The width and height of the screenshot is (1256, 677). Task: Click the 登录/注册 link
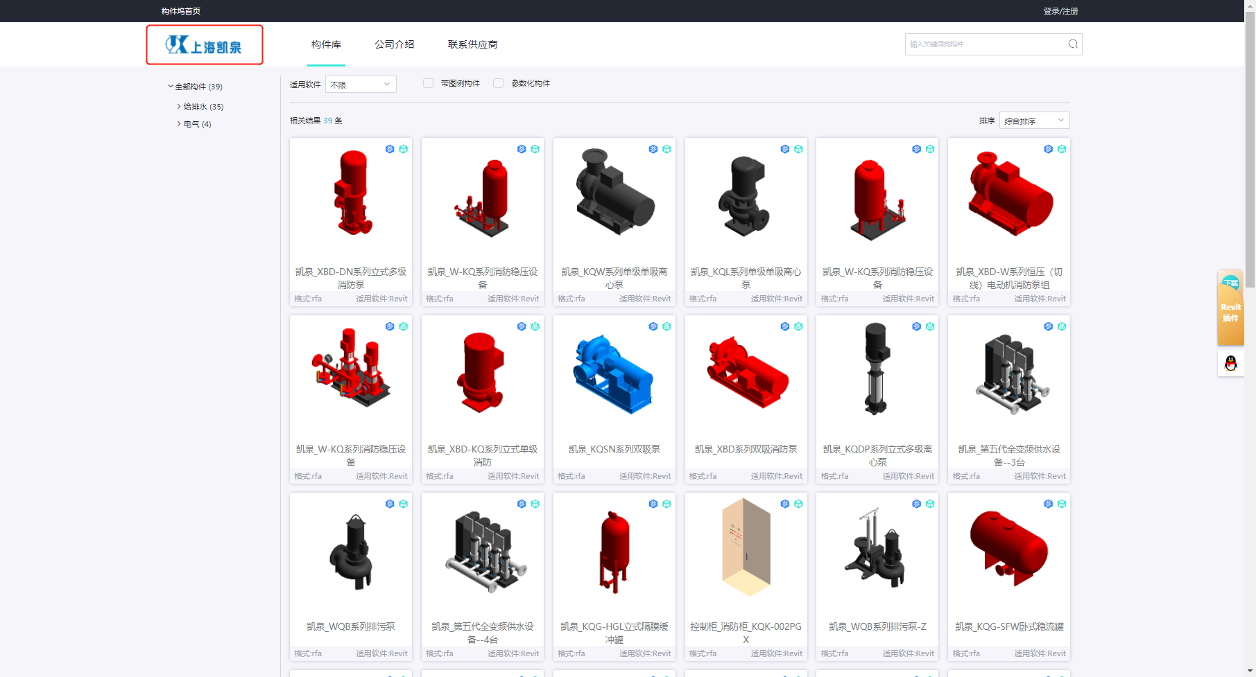[1060, 11]
